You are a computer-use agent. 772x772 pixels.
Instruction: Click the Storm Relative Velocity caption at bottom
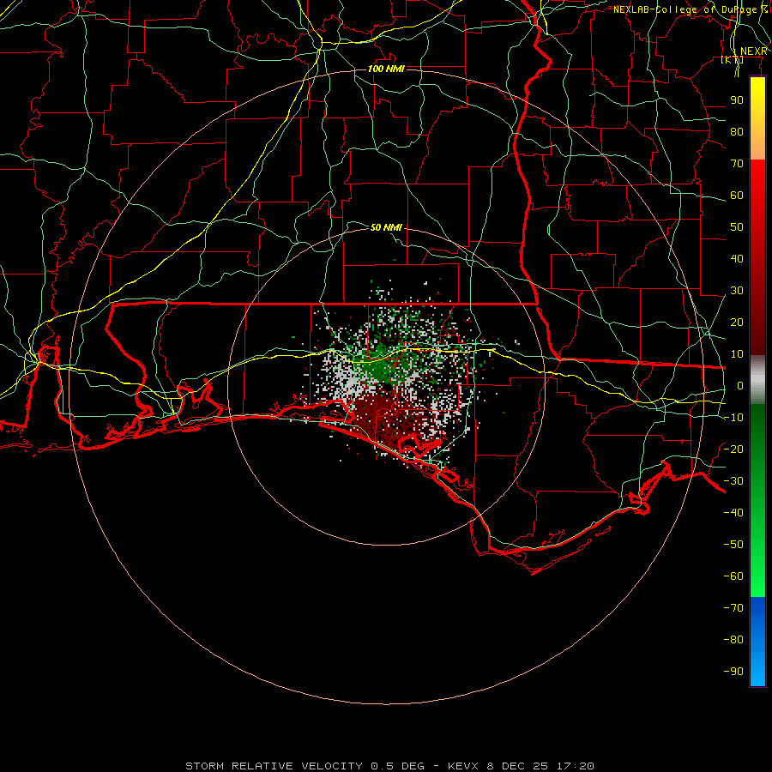pos(389,766)
